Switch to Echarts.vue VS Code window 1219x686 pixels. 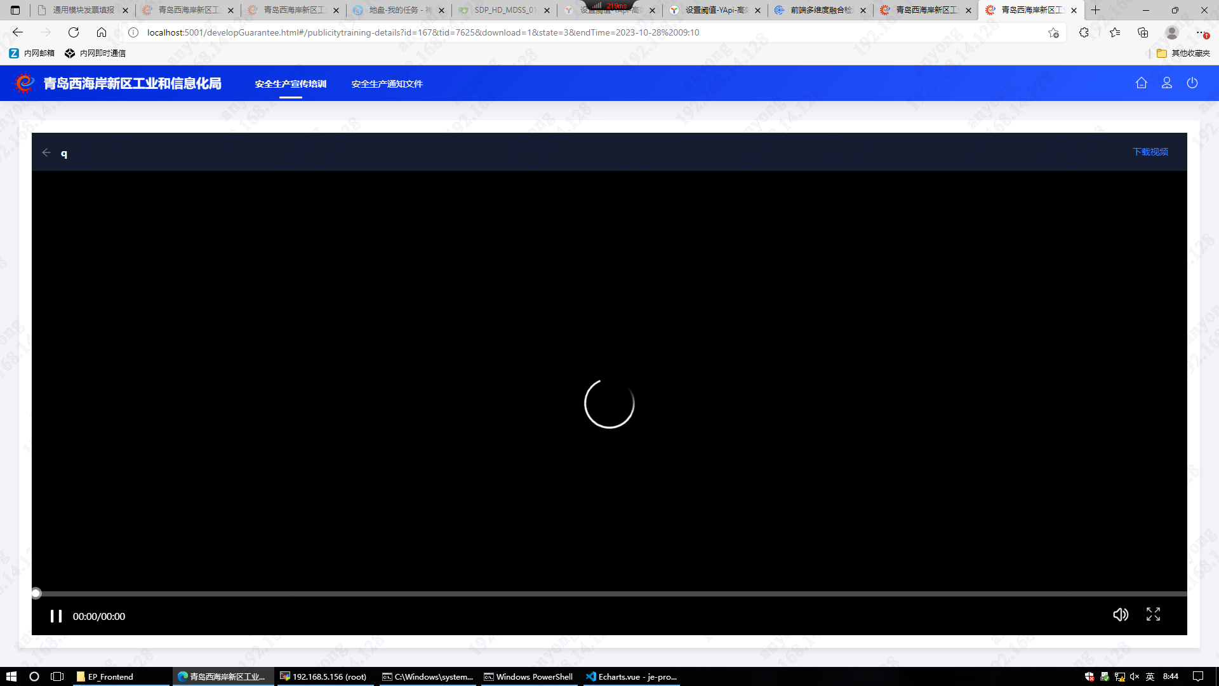click(632, 676)
